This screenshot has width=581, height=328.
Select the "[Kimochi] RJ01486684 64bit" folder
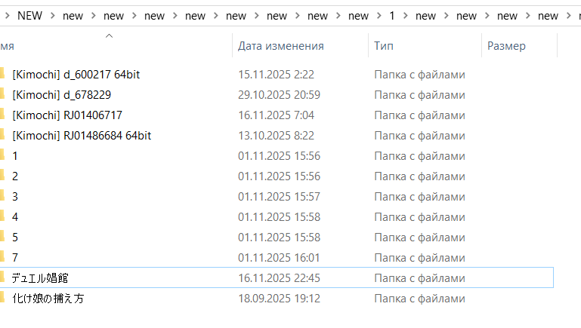point(82,136)
